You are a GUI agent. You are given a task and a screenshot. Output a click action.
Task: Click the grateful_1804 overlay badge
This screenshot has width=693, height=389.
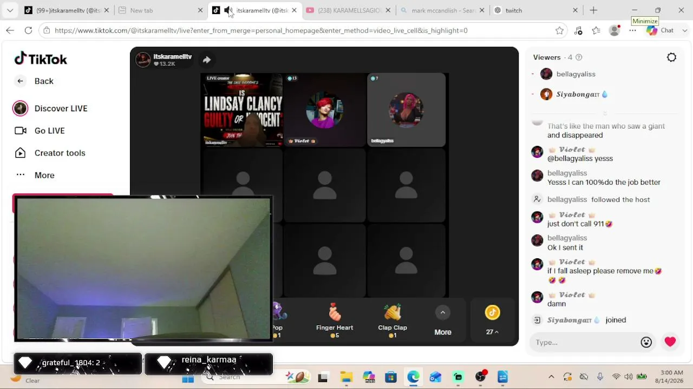(78, 364)
